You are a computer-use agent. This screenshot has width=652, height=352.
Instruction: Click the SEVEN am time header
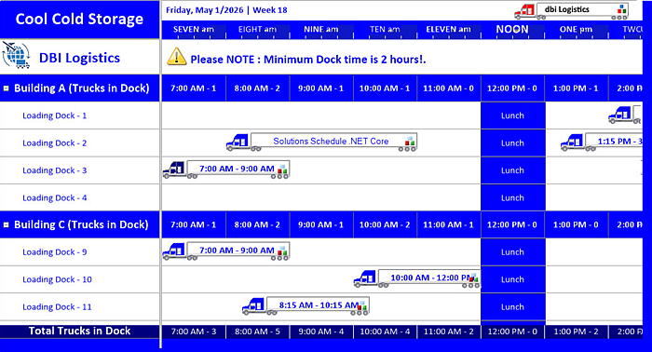point(194,30)
